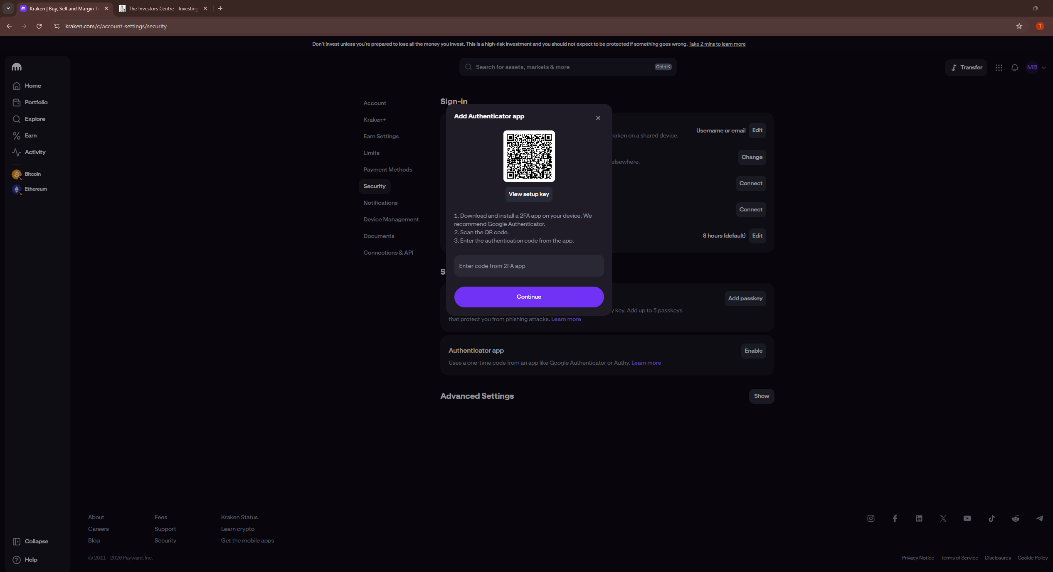Open Get the mobile apps link
Image resolution: width=1053 pixels, height=572 pixels.
(x=247, y=540)
